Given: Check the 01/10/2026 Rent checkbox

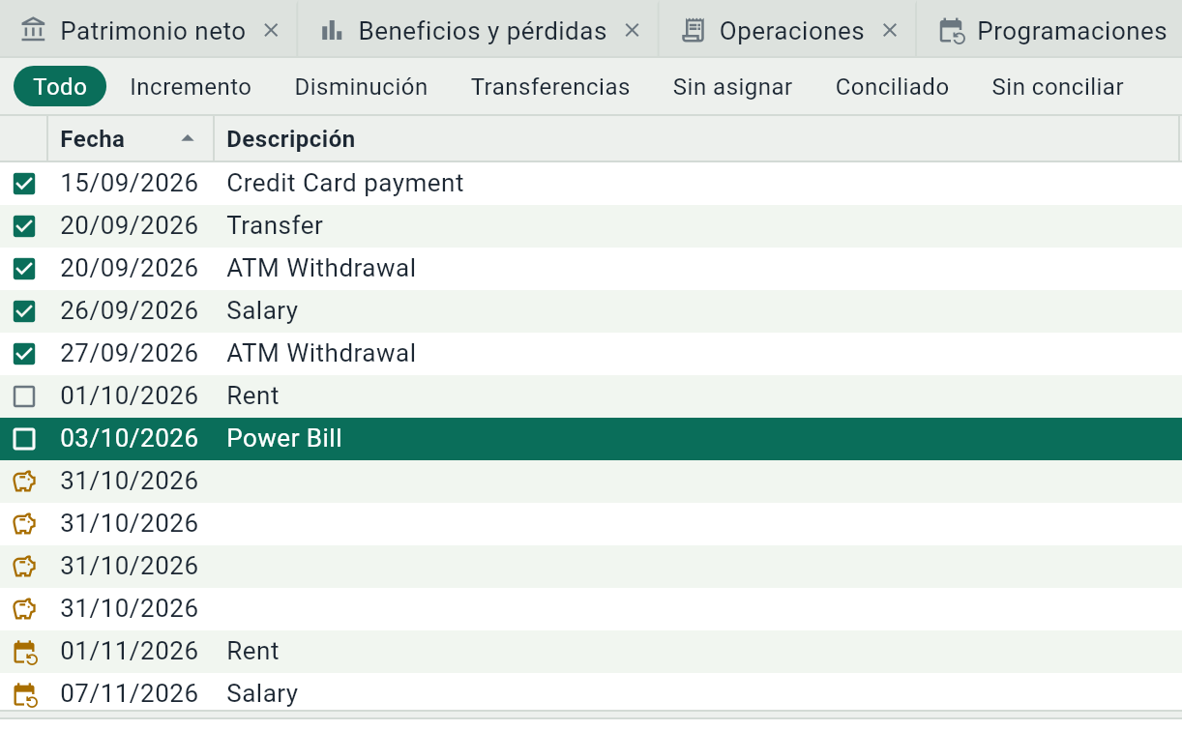Looking at the screenshot, I should [24, 396].
